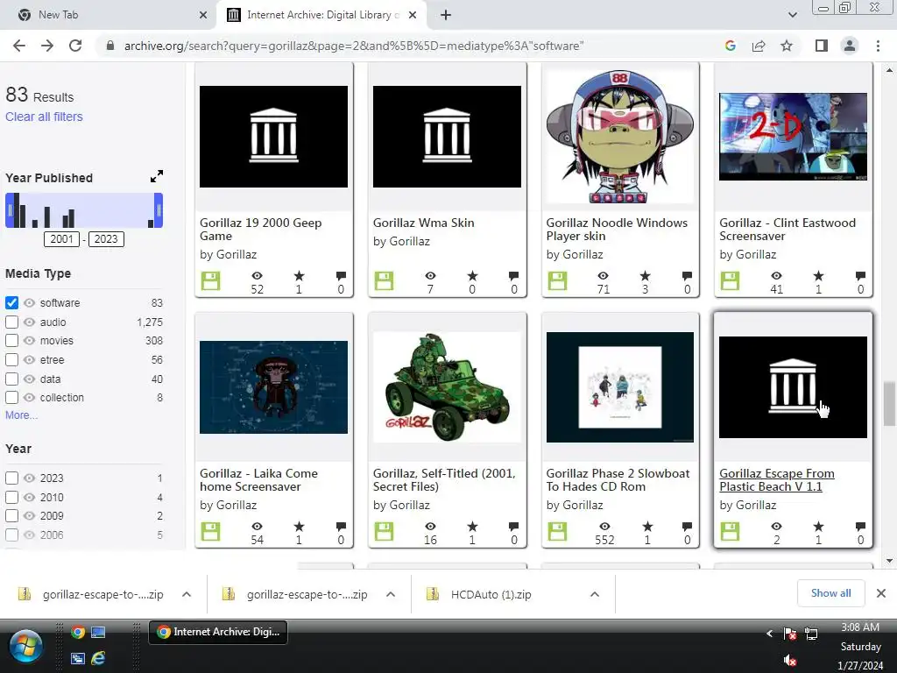Click the page vertical scrollbar thumb
Viewport: 897px width, 673px height.
point(889,404)
